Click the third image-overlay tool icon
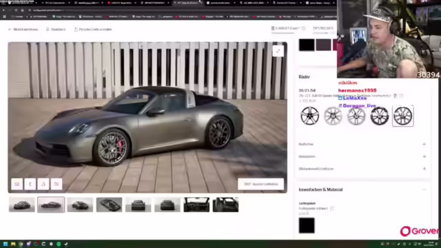 (x=43, y=184)
